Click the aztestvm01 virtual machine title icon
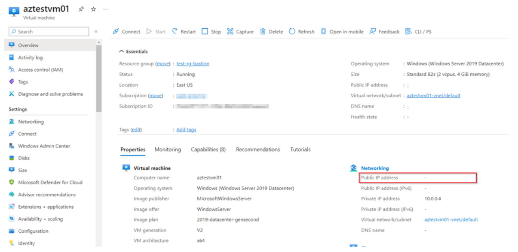Viewport: 518px width, 252px height. point(14,11)
